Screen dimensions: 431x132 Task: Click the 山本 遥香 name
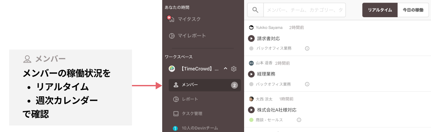pos(264,63)
